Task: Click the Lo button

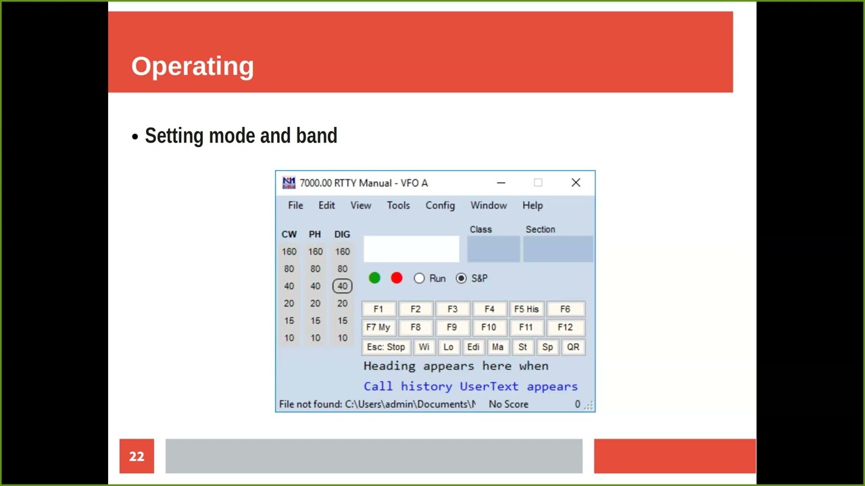Action: click(x=448, y=347)
